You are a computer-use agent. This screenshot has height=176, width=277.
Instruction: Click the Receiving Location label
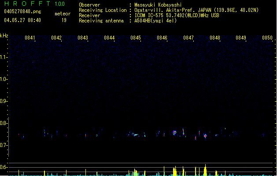(x=103, y=10)
